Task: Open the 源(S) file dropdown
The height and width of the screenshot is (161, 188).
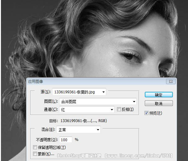Action: [79, 92]
